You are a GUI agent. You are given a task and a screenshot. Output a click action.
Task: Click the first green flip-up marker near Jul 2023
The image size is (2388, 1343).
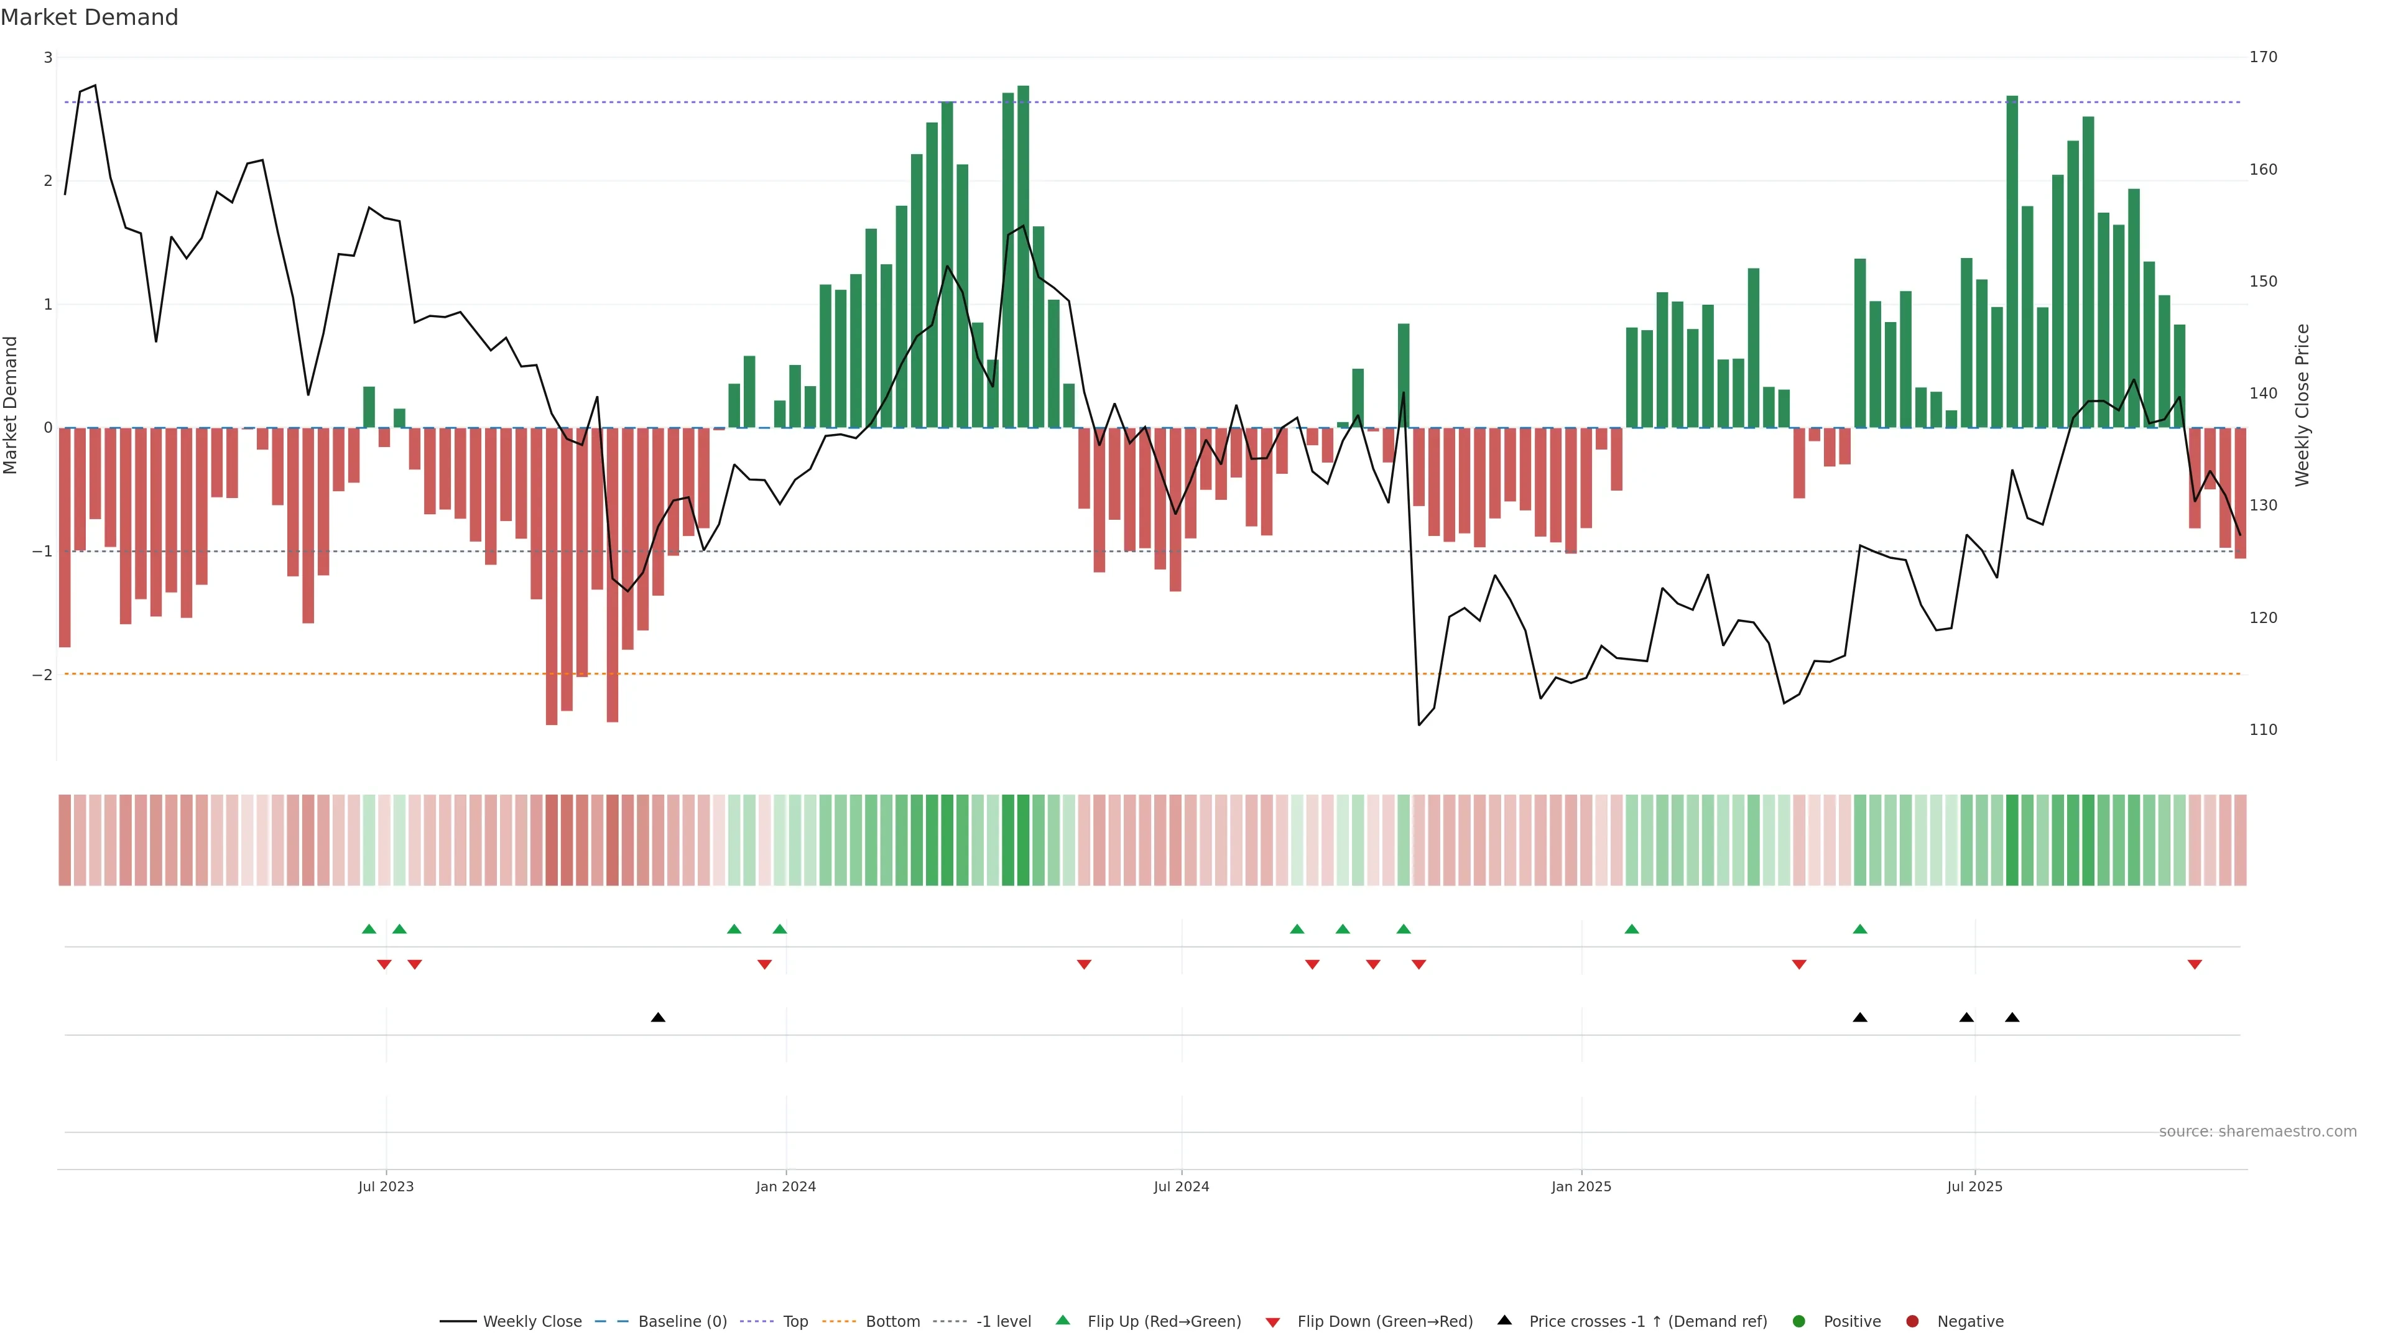[369, 930]
